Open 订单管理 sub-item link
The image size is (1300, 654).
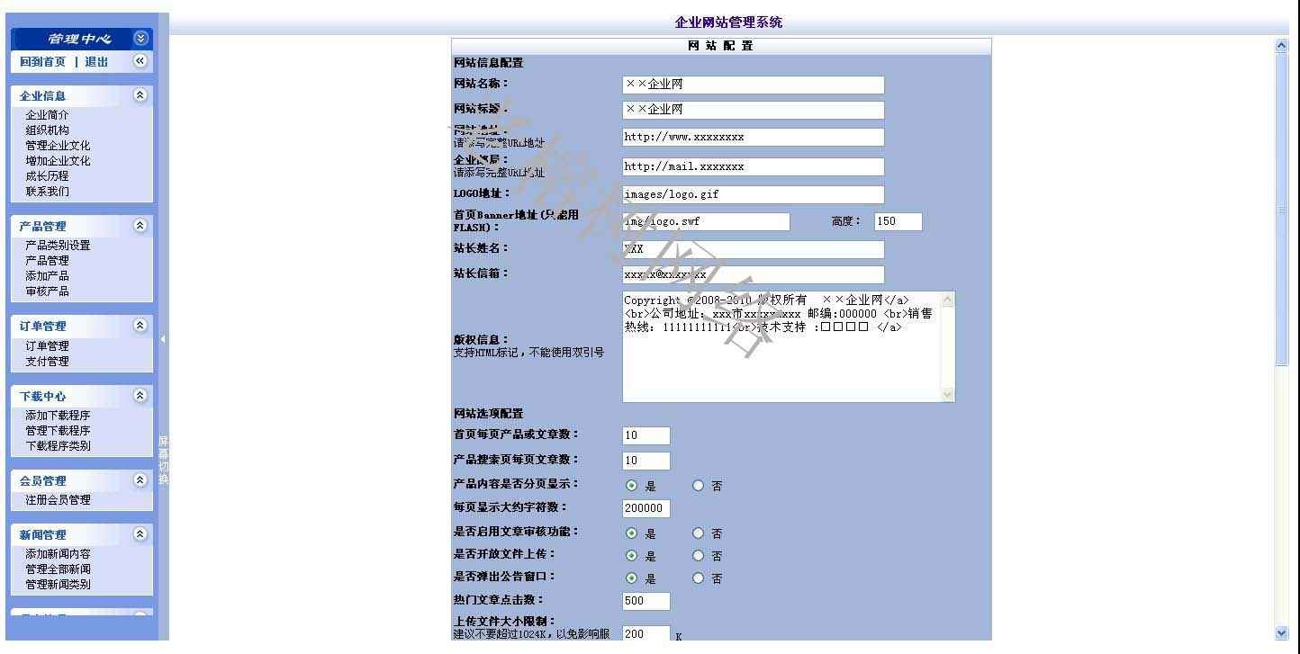(47, 346)
